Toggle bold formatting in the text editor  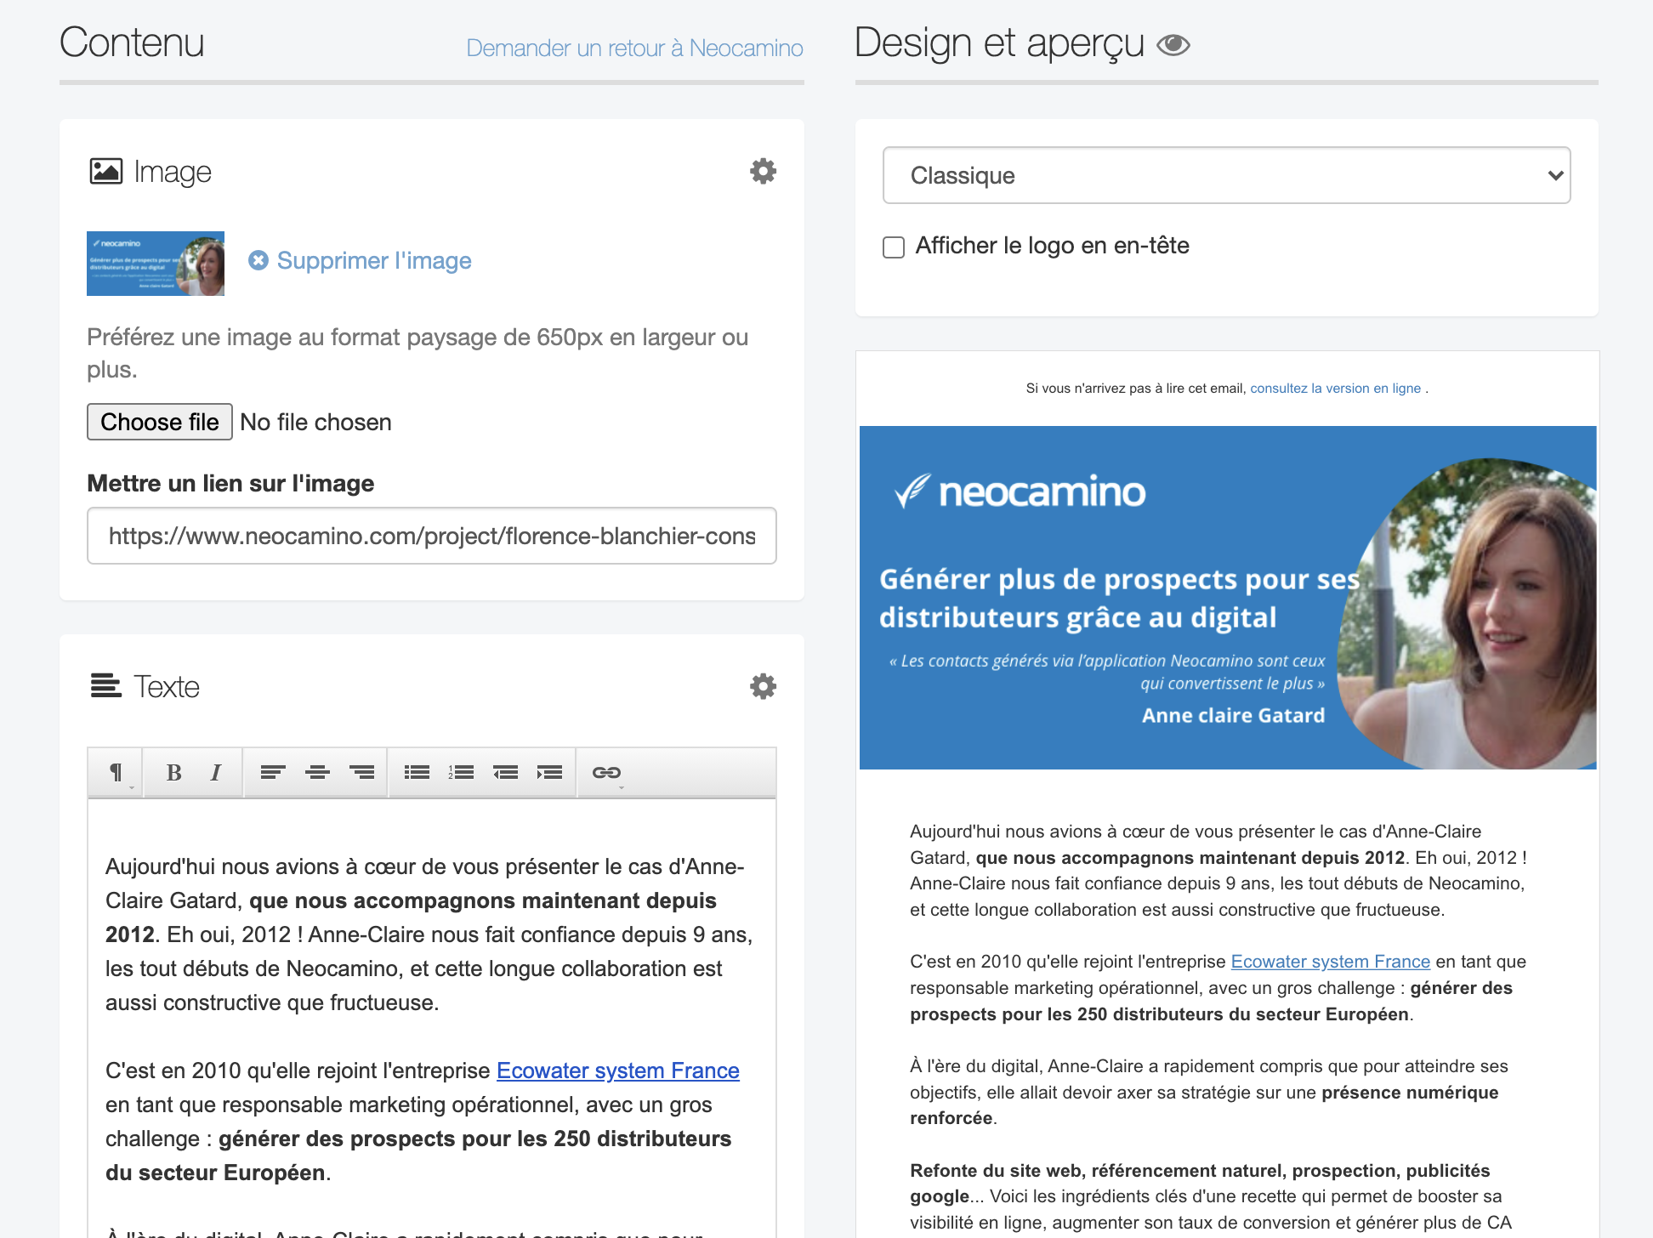[x=173, y=772]
